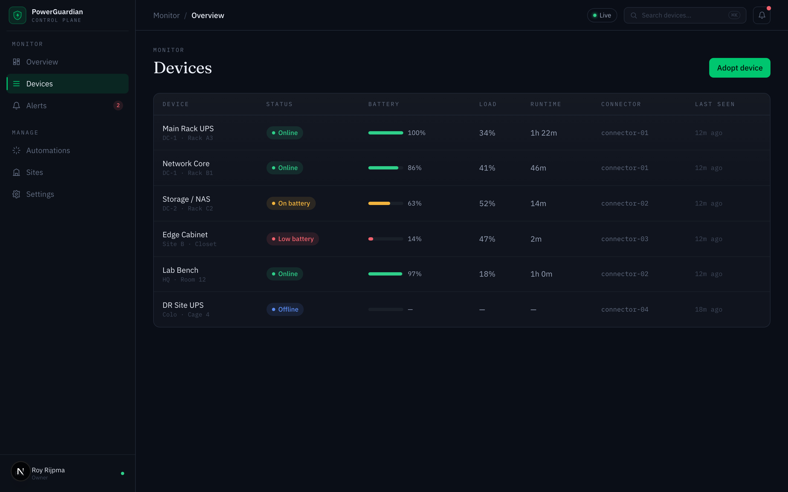Click the 2m runtime for Edge Cabinet
Viewport: 788px width, 492px height.
536,239
